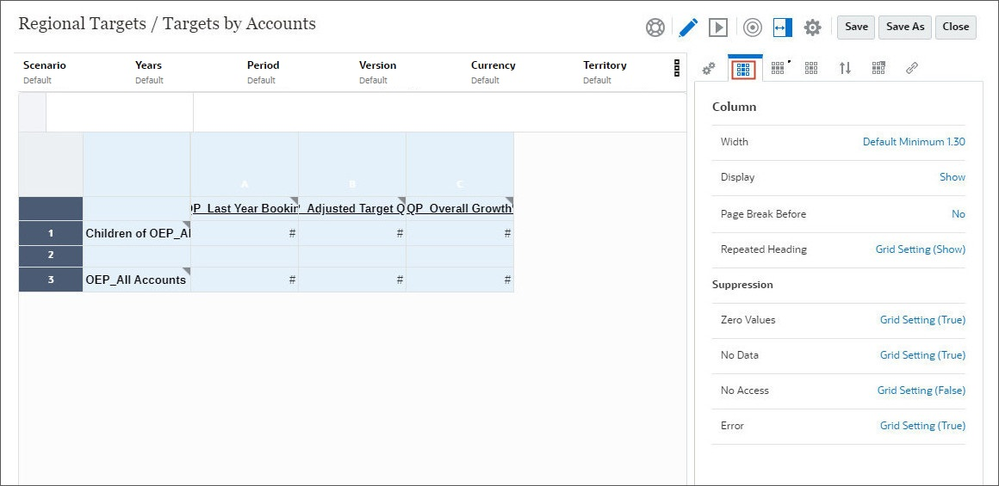Viewport: 999px width, 486px height.
Task: Open the Scenario dimension selector
Action: point(45,72)
